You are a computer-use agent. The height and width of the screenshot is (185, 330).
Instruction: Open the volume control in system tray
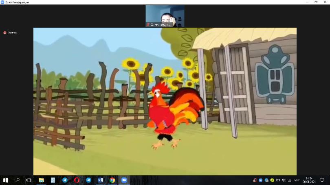[284, 180]
